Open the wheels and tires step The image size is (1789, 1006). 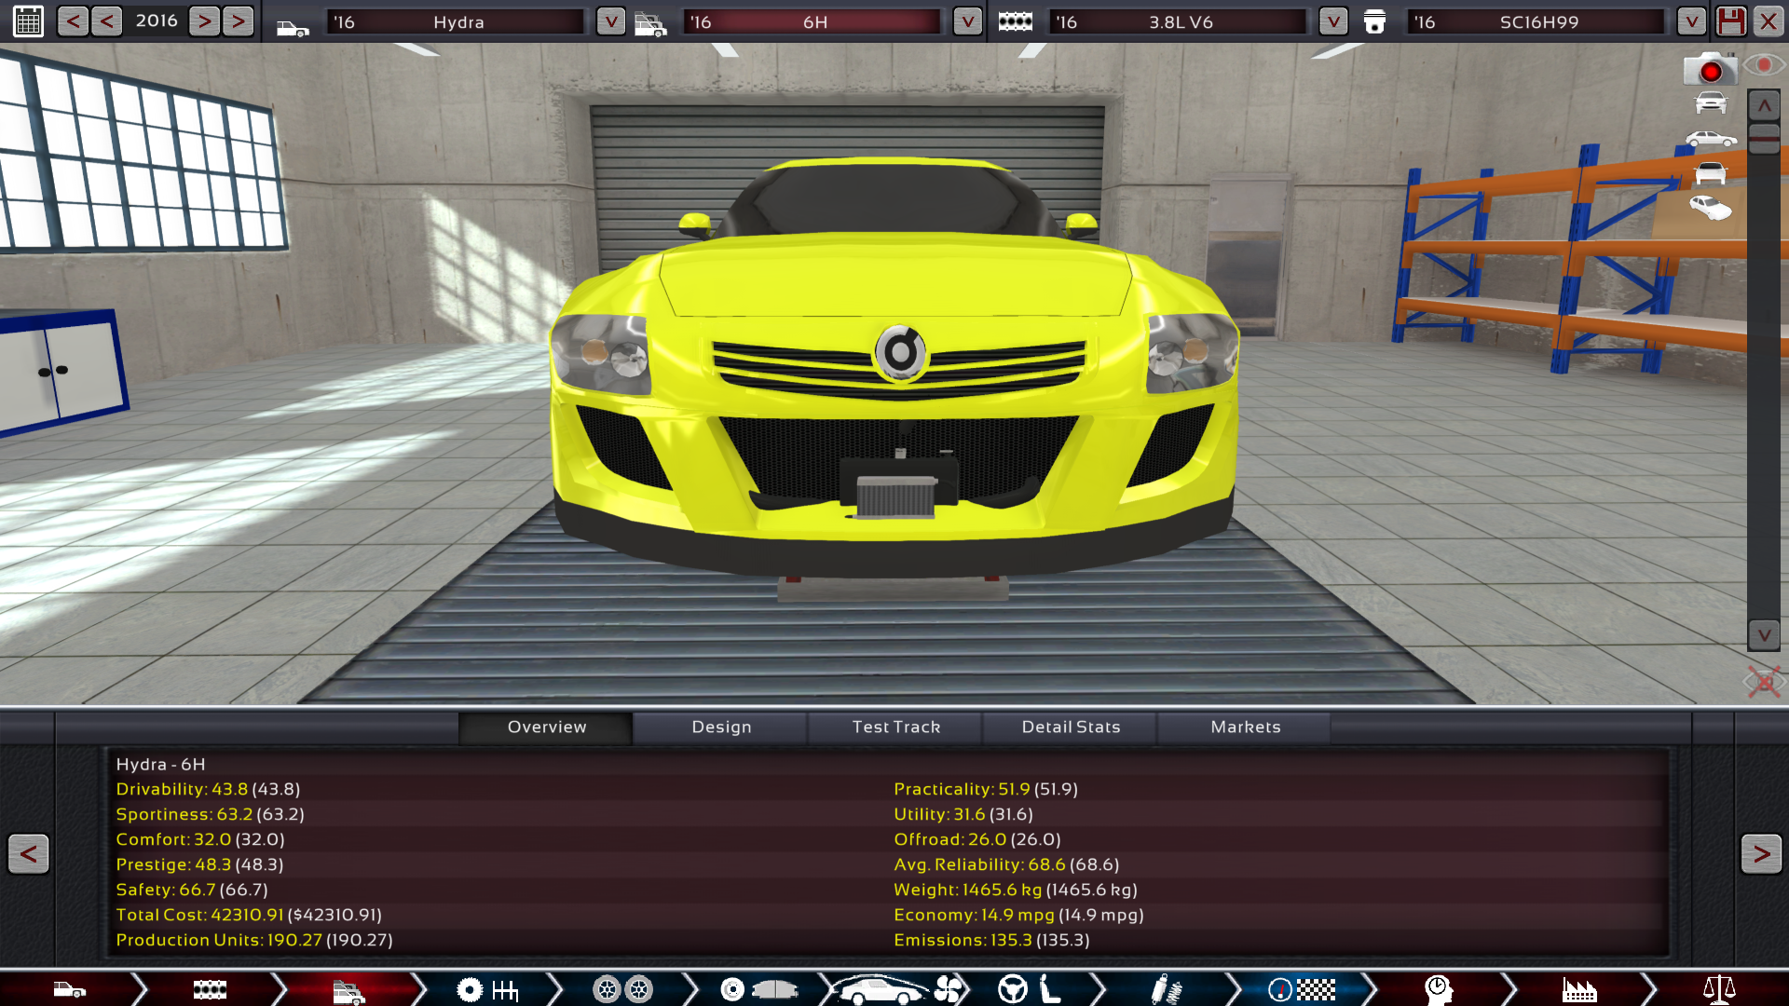[x=622, y=989]
